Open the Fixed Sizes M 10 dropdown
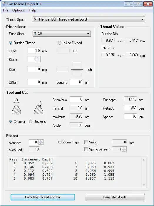The height and width of the screenshot is (206, 154). point(62,34)
